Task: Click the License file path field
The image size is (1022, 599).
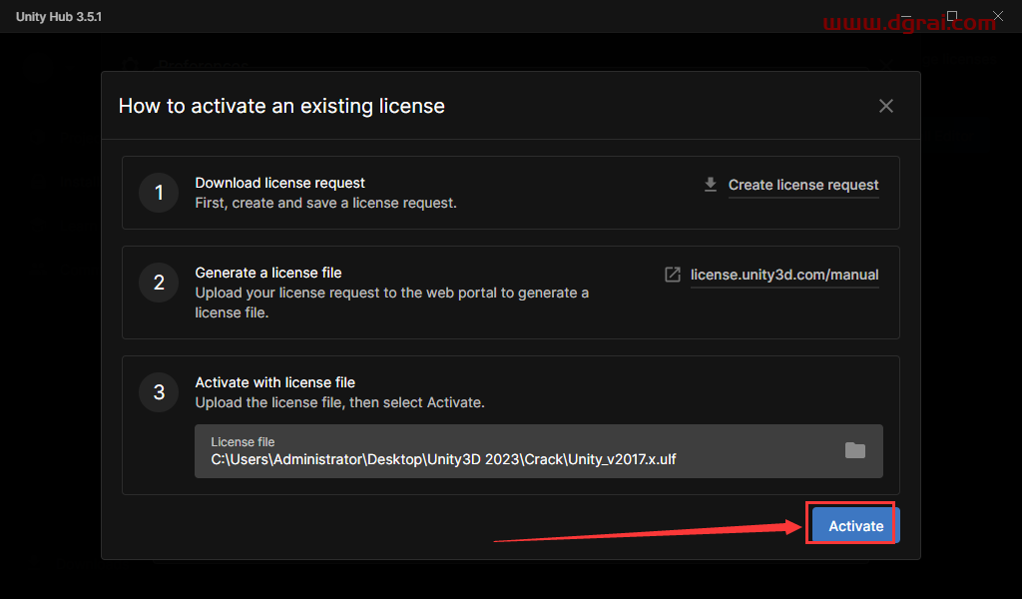Action: [538, 451]
